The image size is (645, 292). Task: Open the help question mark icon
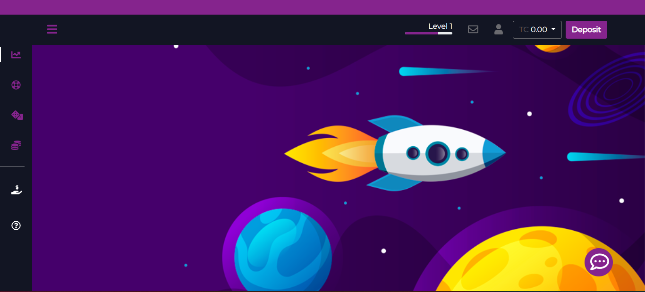click(16, 225)
